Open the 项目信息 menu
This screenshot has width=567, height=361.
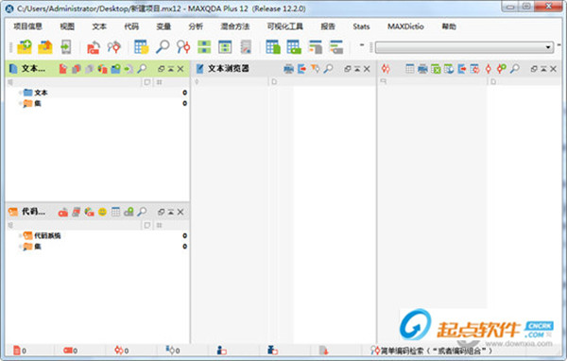27,26
